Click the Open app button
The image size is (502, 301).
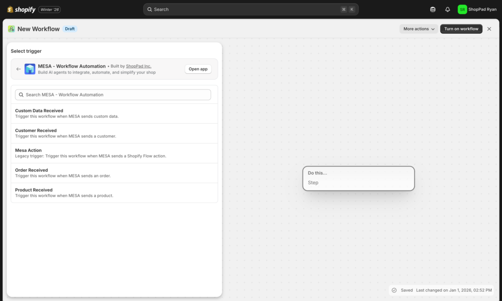(198, 69)
